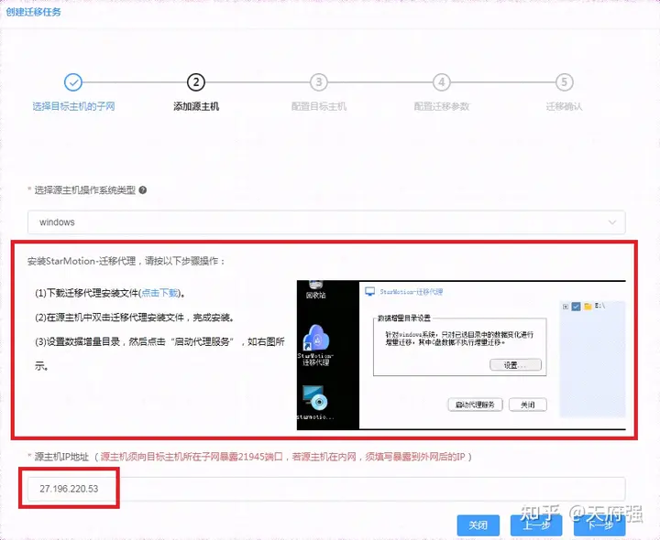Select the 配置迁移参数 step label

(442, 106)
